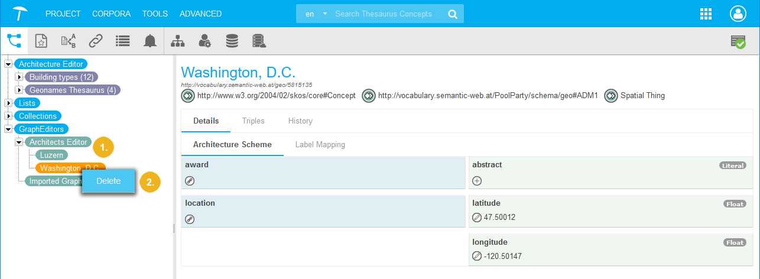Expand the Building types node
Screen dimensions: 760x279
click(x=19, y=77)
